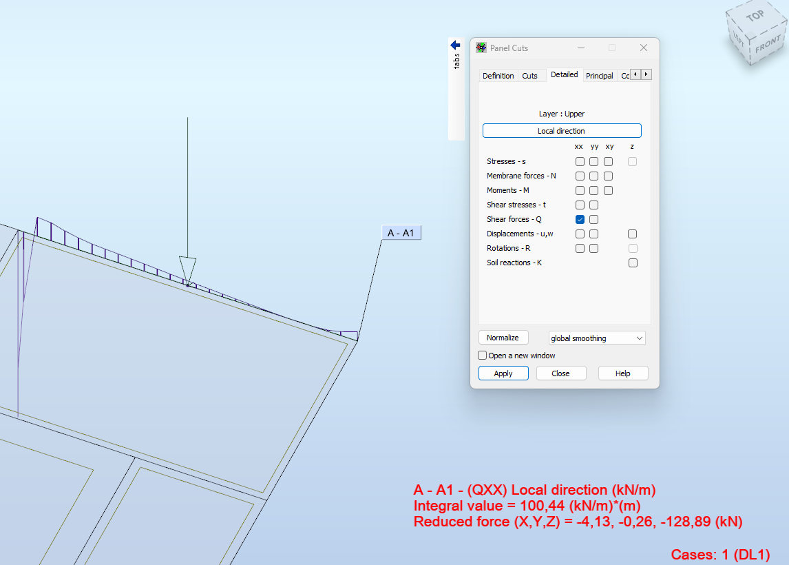The width and height of the screenshot is (789, 565).
Task: Apply the current panel cut settings
Action: (x=503, y=373)
